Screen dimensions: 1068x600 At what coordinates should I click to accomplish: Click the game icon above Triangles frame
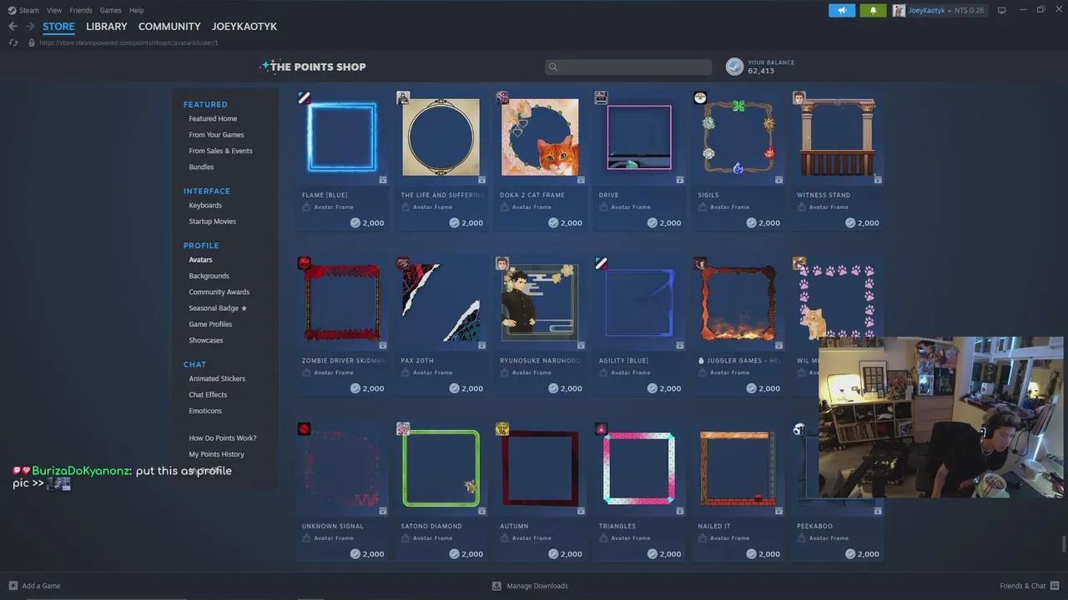coord(602,429)
